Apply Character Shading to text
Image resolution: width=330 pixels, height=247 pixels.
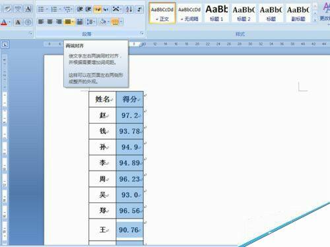coord(18,22)
